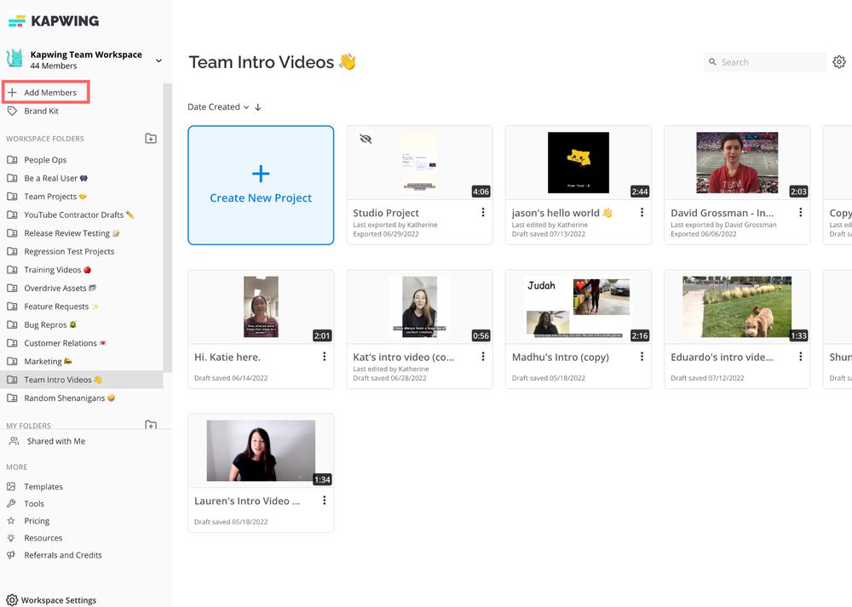The height and width of the screenshot is (607, 852).
Task: Expand the Kapwing Team Workspace switcher
Action: pyautogui.click(x=158, y=60)
